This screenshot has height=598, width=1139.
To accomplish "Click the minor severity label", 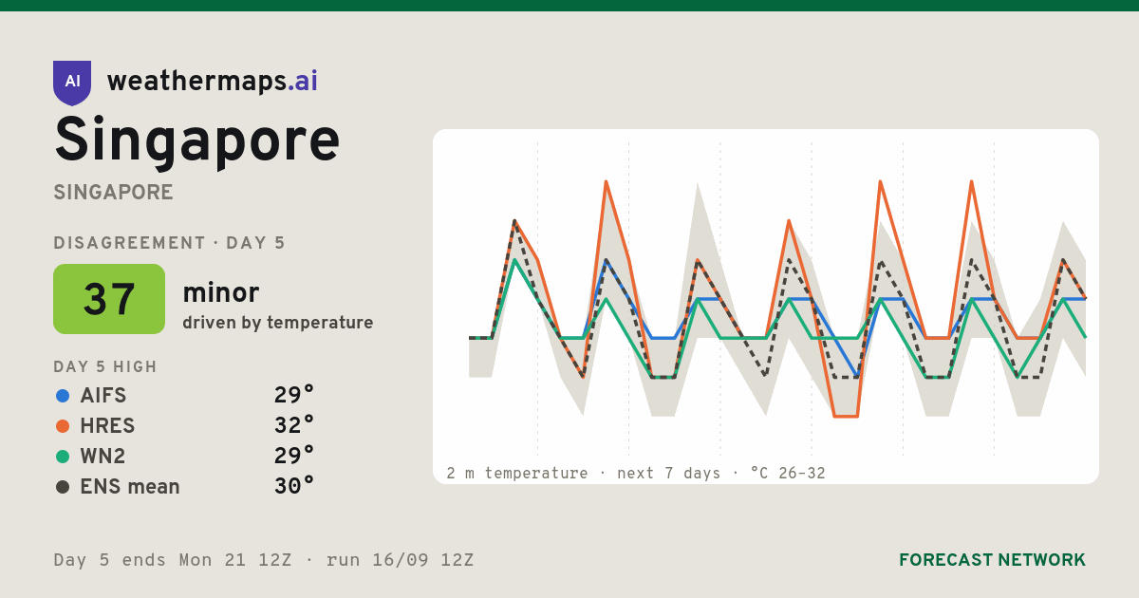I will pos(220,293).
